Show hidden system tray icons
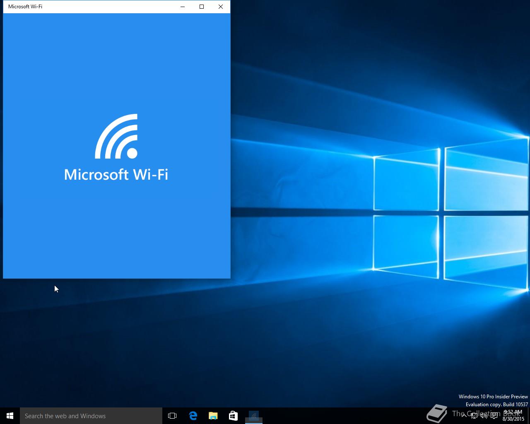Image resolution: width=530 pixels, height=424 pixels. click(x=464, y=416)
